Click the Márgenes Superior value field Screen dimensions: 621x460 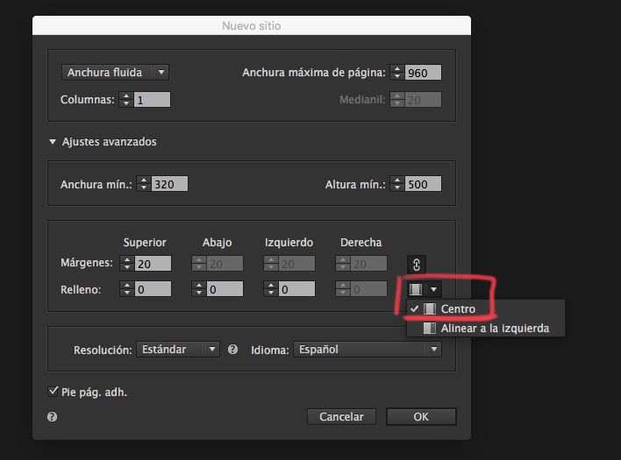click(x=153, y=264)
